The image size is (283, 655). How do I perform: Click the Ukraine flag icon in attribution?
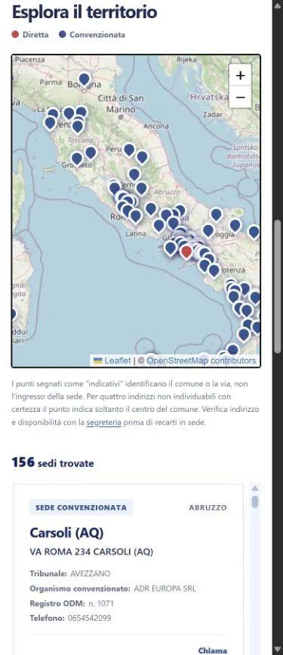point(98,360)
